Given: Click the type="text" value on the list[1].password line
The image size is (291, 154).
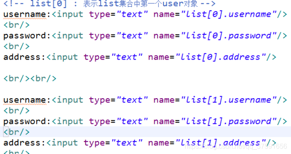Looking at the screenshot, I should click(x=132, y=122).
